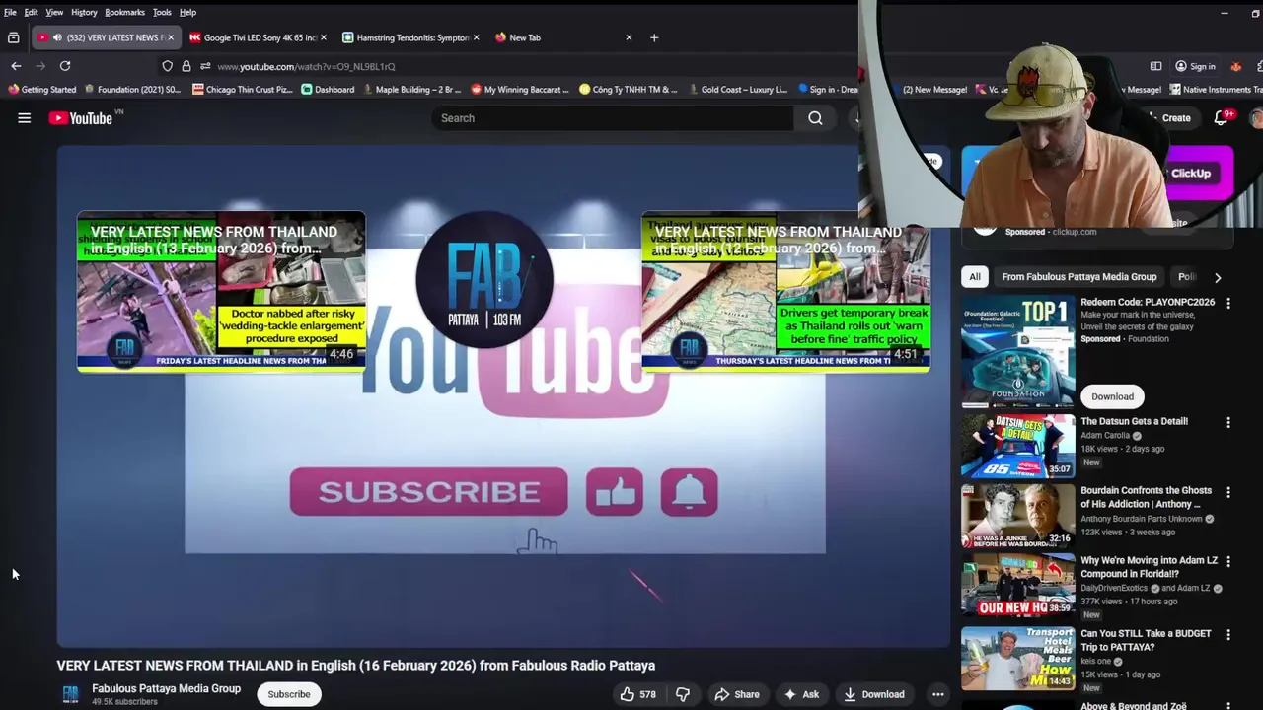Open more actions ellipsis under video
The image size is (1263, 710).
[x=937, y=694]
